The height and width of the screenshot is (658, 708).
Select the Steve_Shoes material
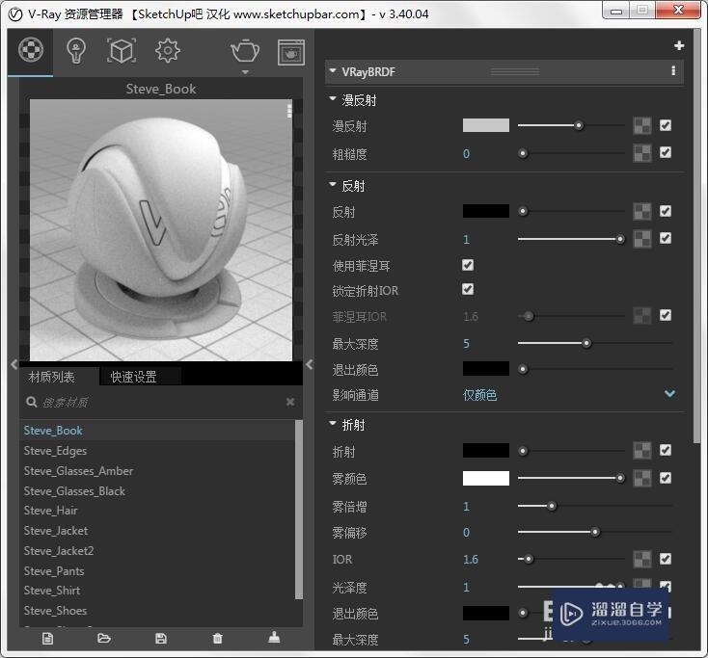158,611
